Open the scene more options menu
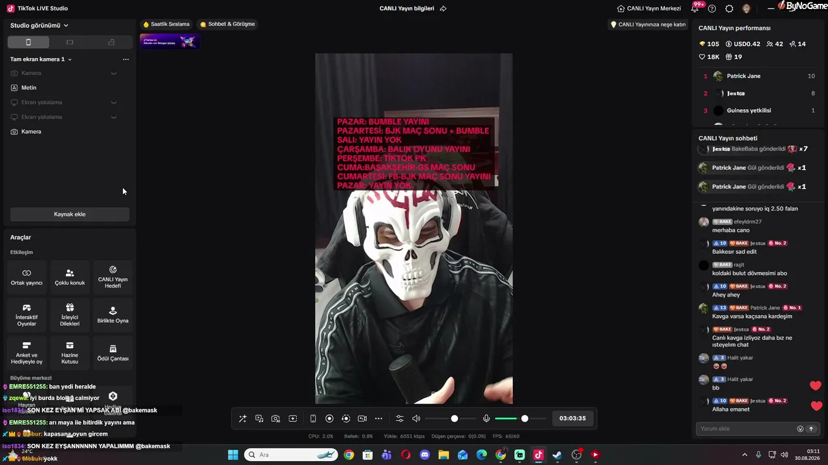Screen dimensions: 828x465 (125, 59)
